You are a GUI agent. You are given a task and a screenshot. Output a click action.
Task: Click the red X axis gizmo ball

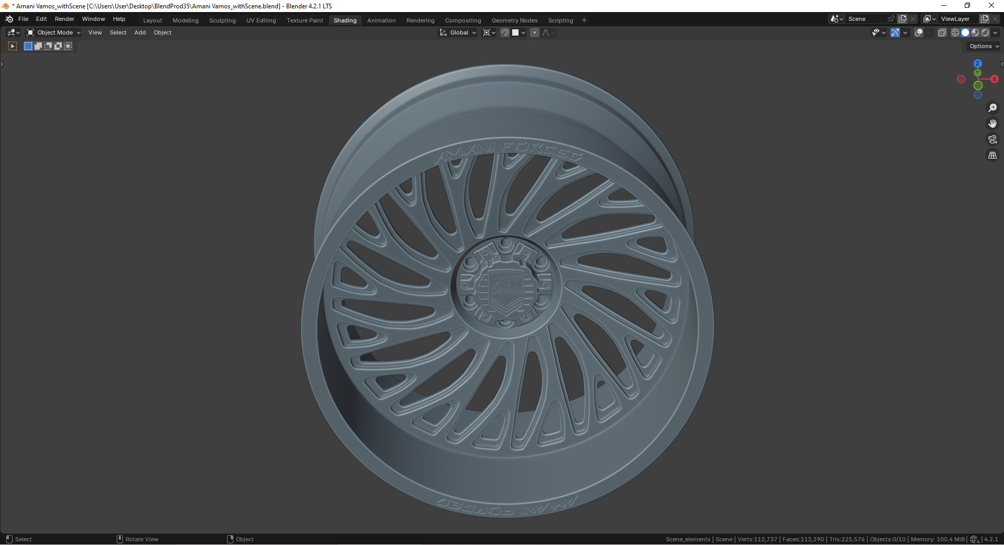(995, 79)
